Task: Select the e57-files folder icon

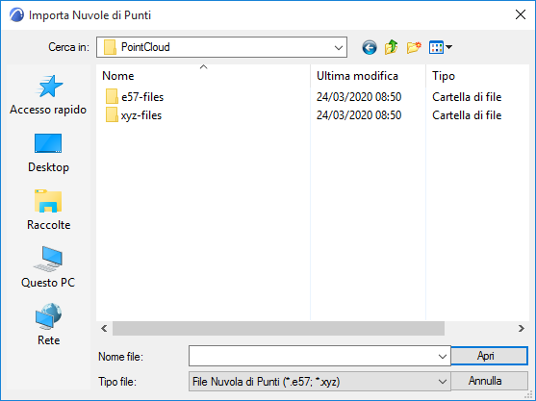Action: pyautogui.click(x=112, y=97)
